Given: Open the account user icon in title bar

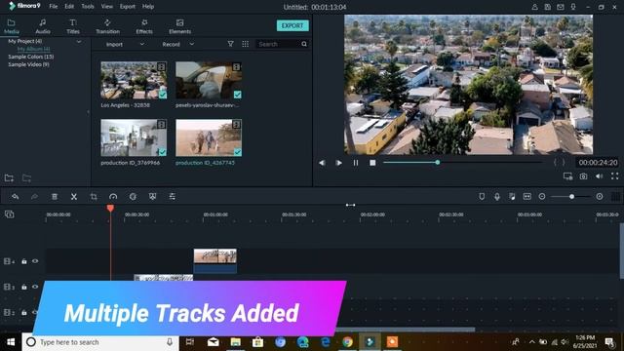Looking at the screenshot, I should [x=535, y=7].
